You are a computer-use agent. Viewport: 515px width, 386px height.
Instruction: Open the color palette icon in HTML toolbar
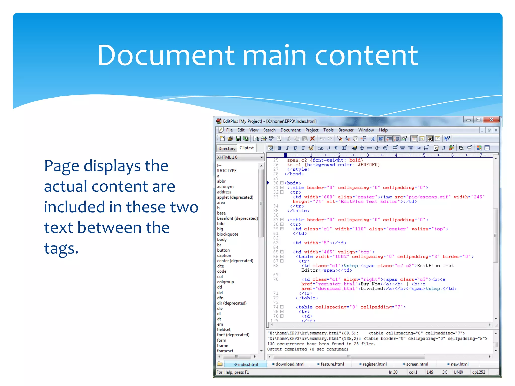coord(311,148)
